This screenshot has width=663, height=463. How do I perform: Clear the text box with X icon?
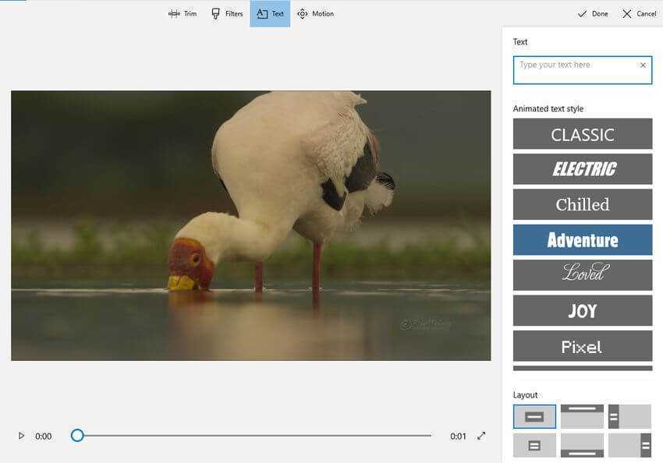pos(643,65)
